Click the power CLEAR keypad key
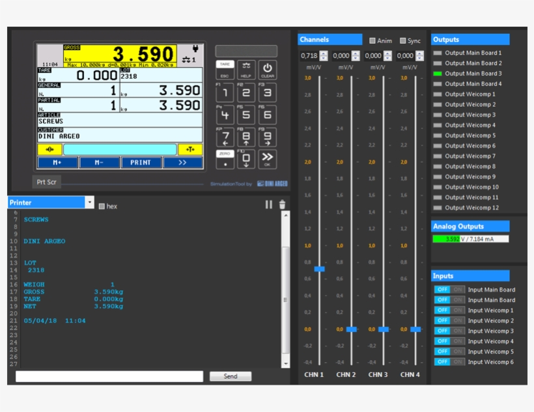The height and width of the screenshot is (412, 534). coord(268,70)
